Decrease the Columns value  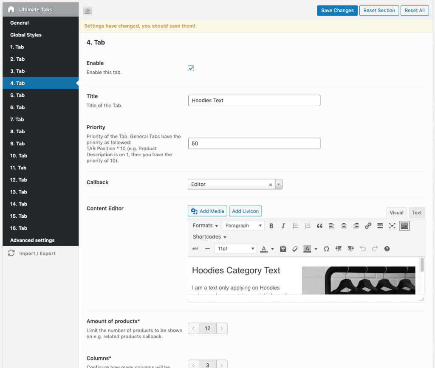click(194, 365)
